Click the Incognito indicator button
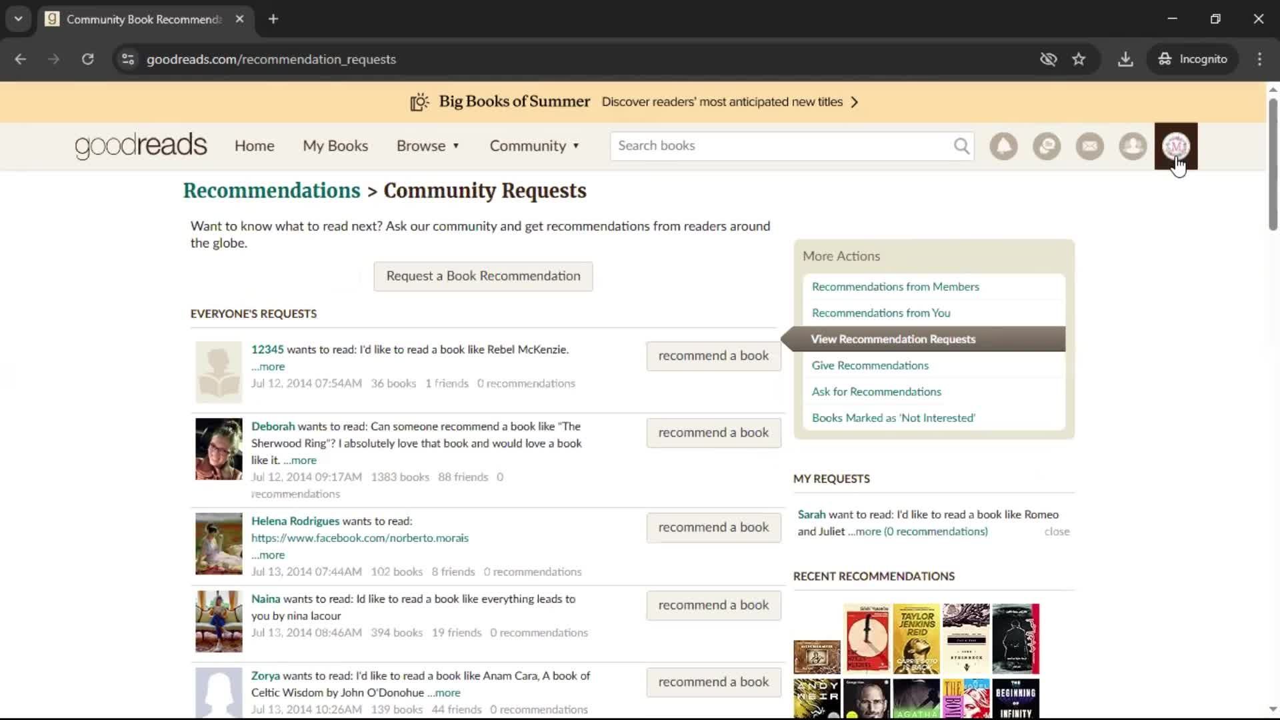The width and height of the screenshot is (1280, 720). [x=1193, y=59]
